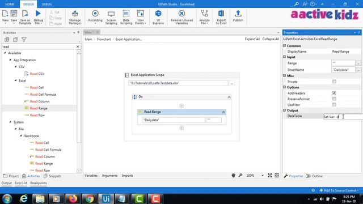Collapse the Misc property section
363x204 pixels.
(285, 75)
